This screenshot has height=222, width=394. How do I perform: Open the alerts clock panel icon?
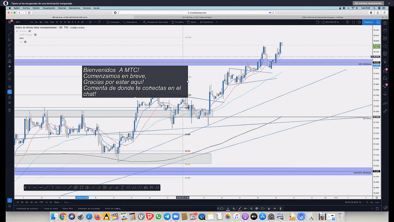pyautogui.click(x=385, y=31)
